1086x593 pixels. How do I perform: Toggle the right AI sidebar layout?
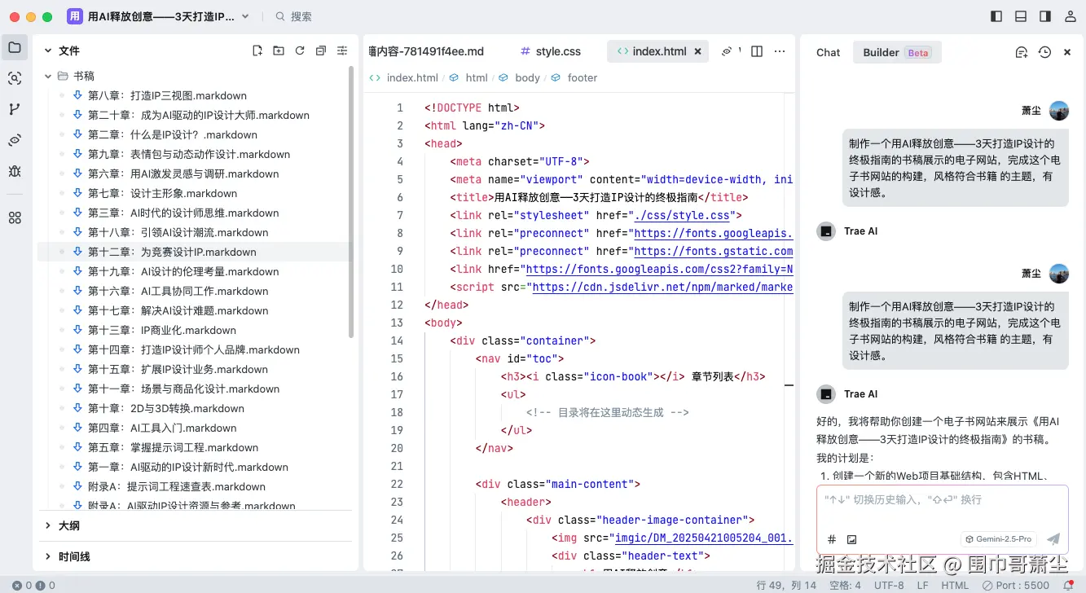tap(1045, 16)
